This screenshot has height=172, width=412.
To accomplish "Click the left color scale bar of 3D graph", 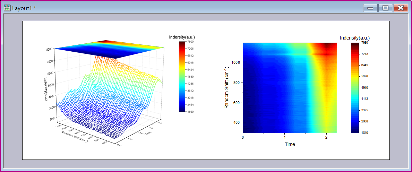I will 182,76.
